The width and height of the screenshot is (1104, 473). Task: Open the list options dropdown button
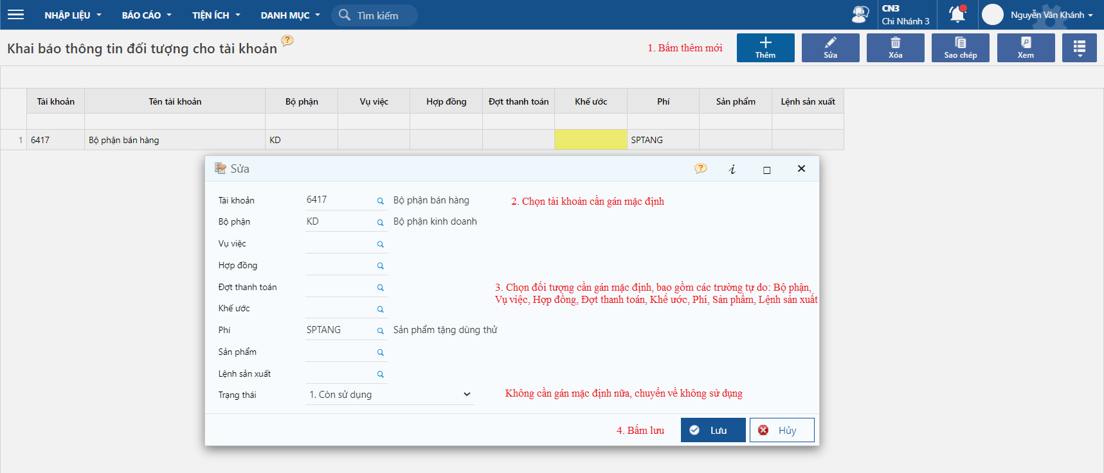point(1079,48)
